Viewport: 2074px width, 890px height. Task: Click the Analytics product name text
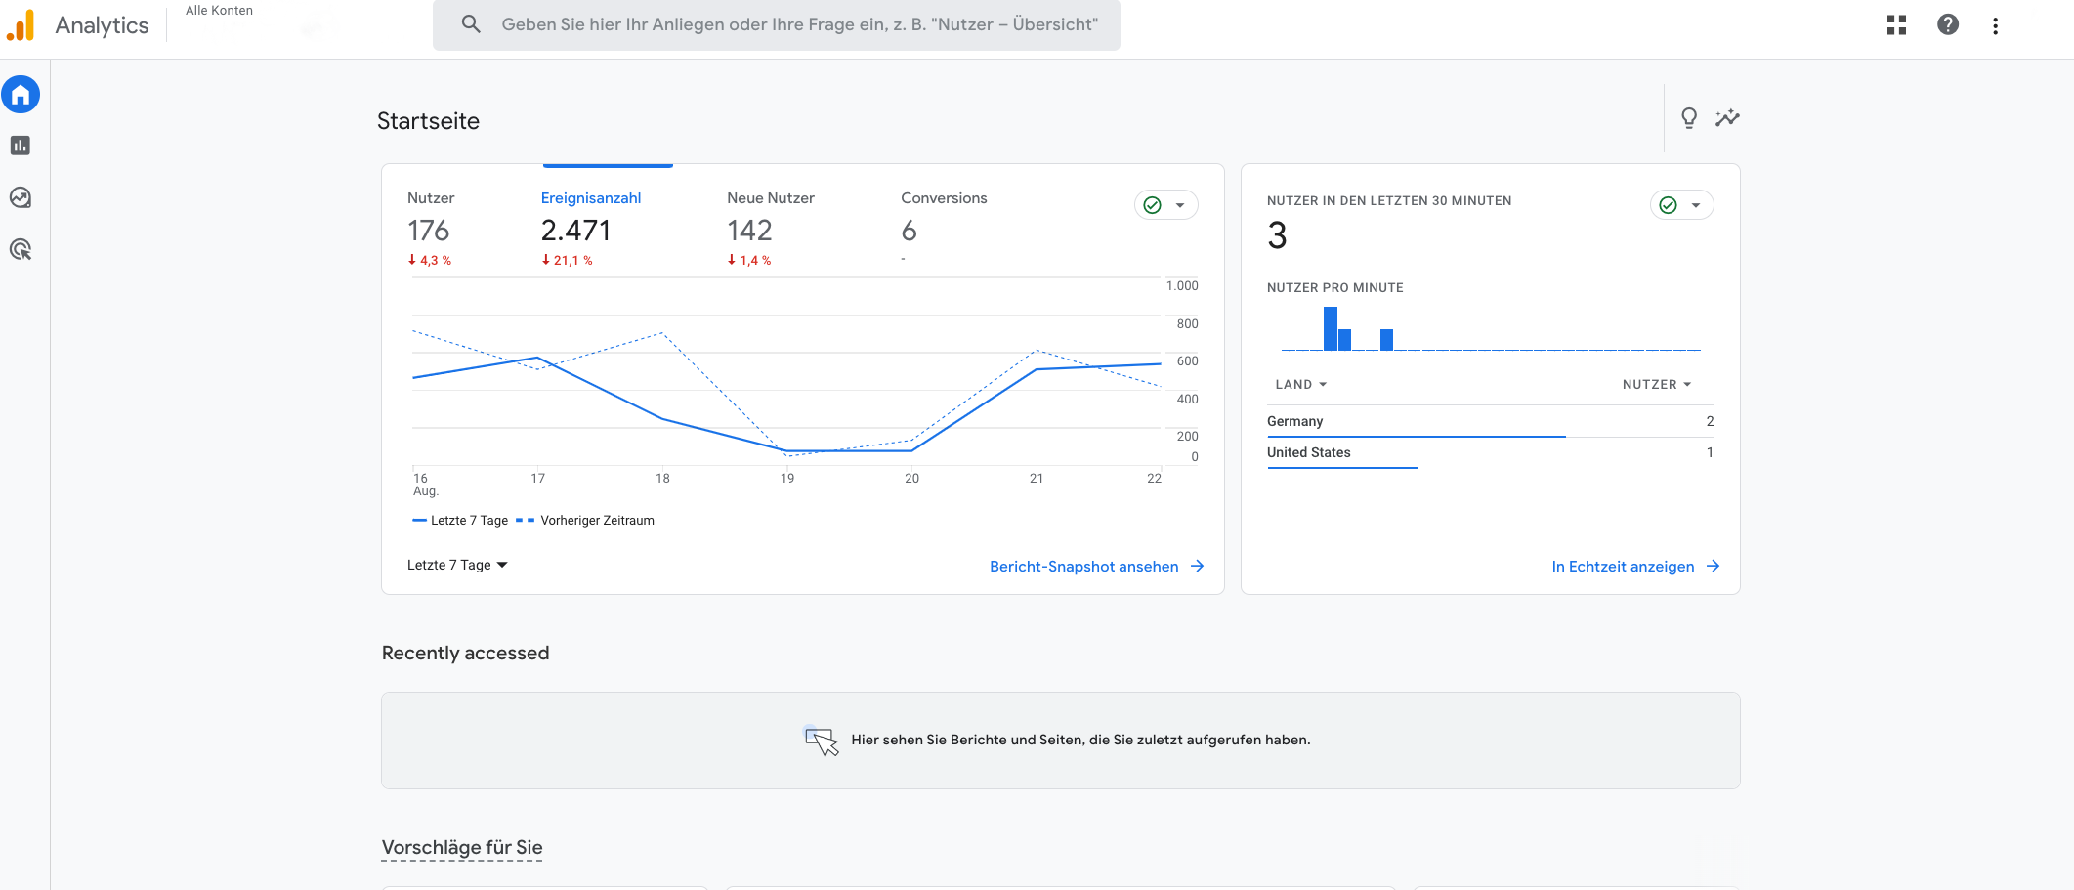(x=102, y=25)
